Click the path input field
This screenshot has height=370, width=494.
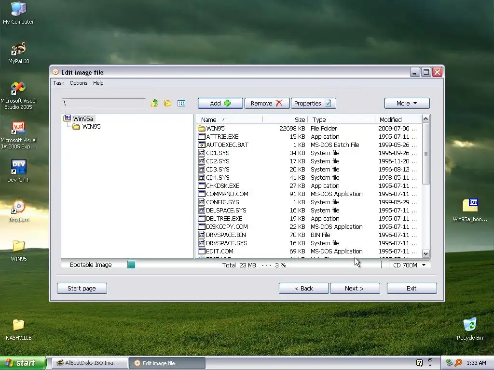pyautogui.click(x=104, y=103)
